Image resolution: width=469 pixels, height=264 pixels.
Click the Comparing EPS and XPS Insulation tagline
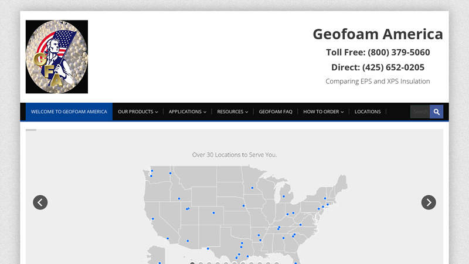(378, 81)
